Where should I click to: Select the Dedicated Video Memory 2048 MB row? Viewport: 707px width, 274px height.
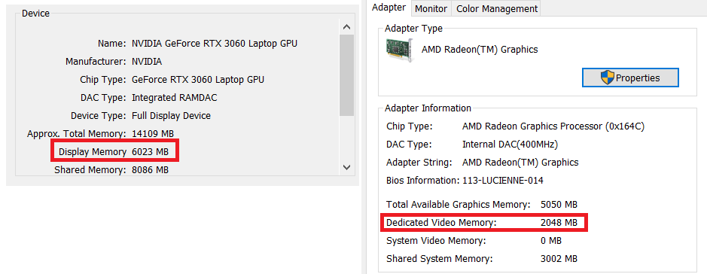(485, 223)
